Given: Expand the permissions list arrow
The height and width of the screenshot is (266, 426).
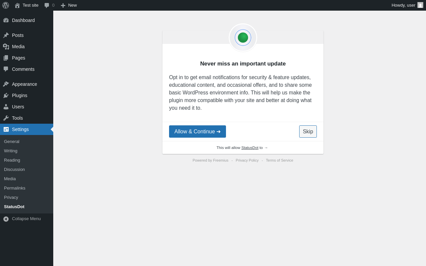Looking at the screenshot, I should click(266, 148).
